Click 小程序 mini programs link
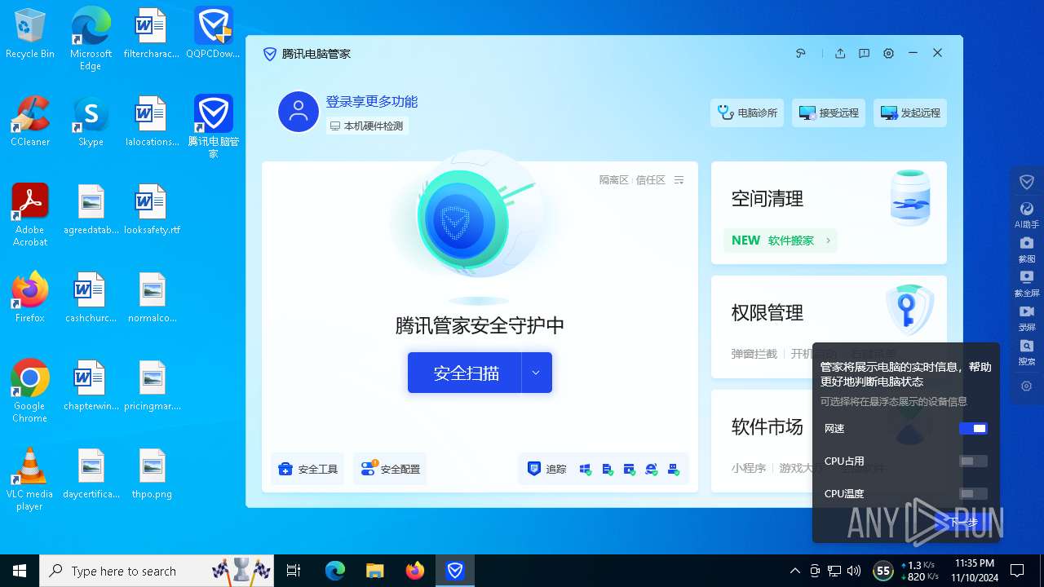Viewport: 1044px width, 587px height. click(x=749, y=468)
